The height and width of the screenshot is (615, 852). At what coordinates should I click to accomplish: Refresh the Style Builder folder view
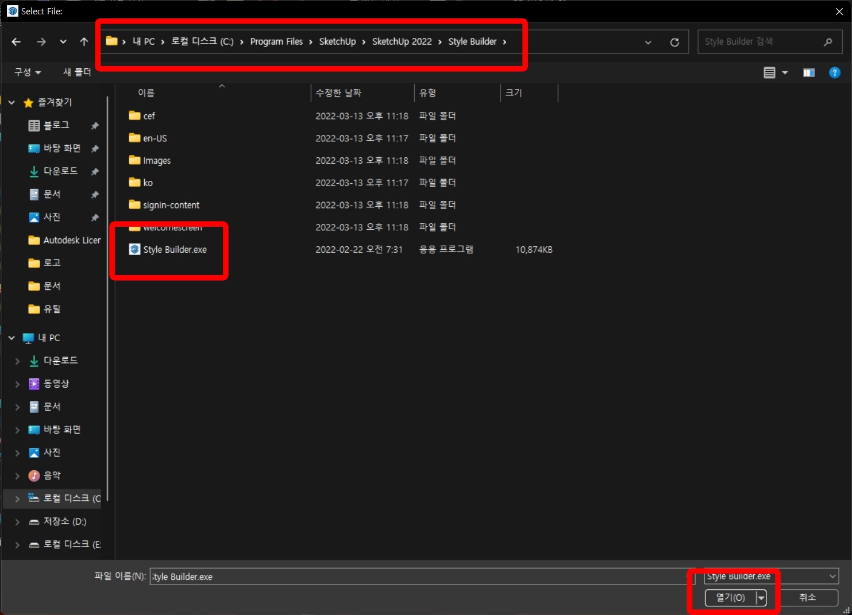click(674, 42)
